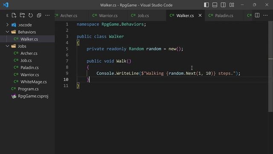Open Warrior.cs in the Explorer tree
This screenshot has height=154, width=273.
tap(27, 75)
